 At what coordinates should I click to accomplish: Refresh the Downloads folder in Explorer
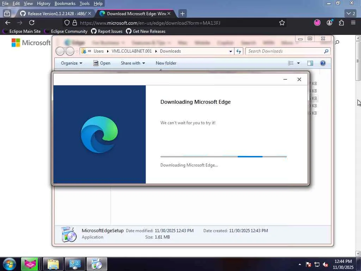point(239,51)
